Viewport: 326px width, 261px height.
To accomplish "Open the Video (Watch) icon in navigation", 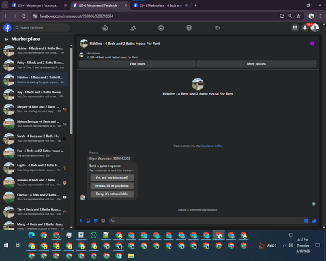I will [x=161, y=28].
